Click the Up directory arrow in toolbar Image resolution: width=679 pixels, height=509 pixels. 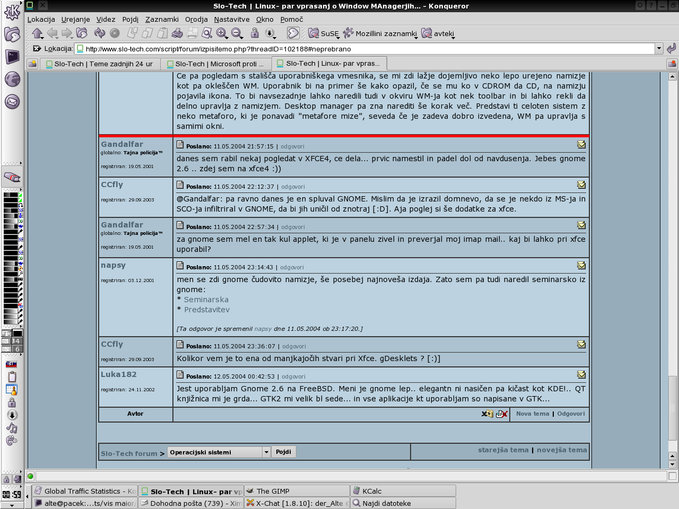[x=37, y=33]
